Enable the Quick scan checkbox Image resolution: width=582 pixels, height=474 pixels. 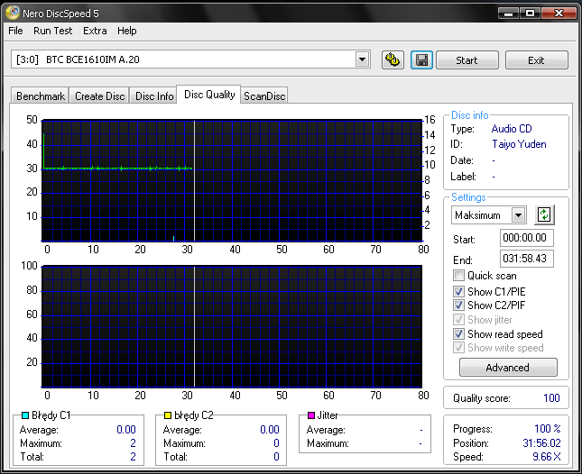458,276
